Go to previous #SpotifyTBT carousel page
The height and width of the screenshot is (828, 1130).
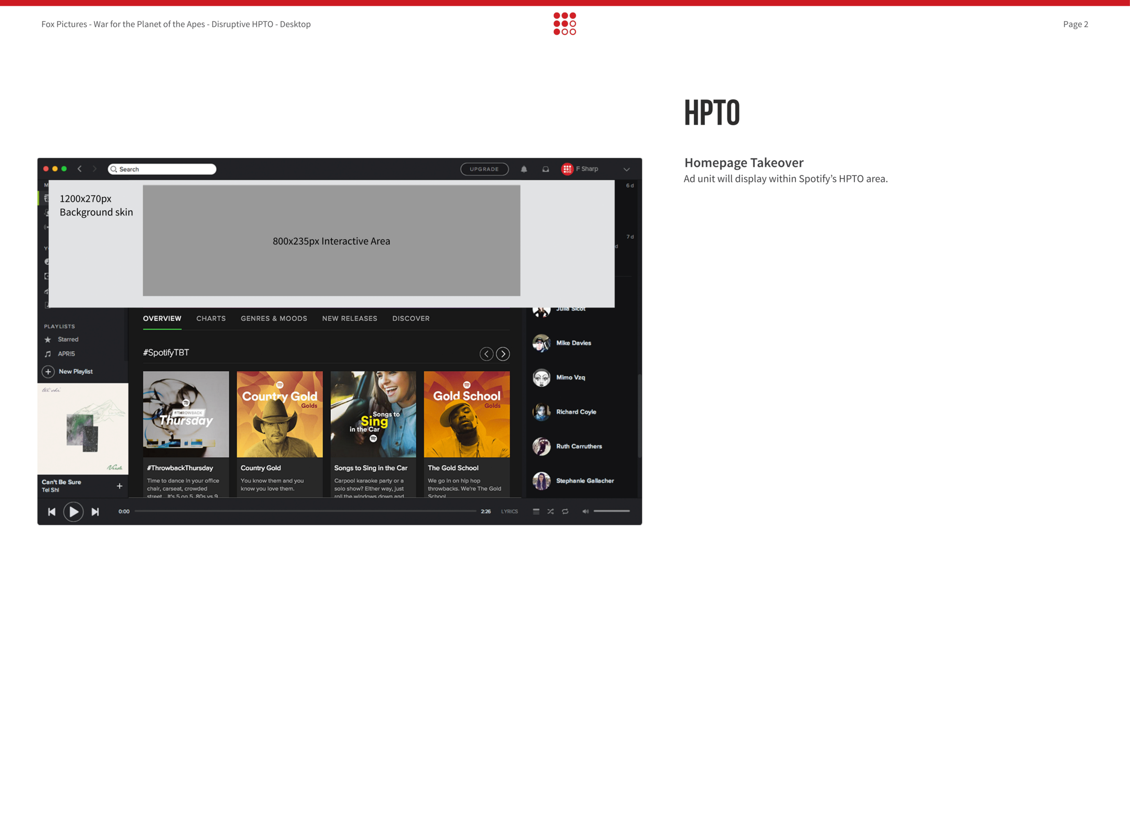486,354
